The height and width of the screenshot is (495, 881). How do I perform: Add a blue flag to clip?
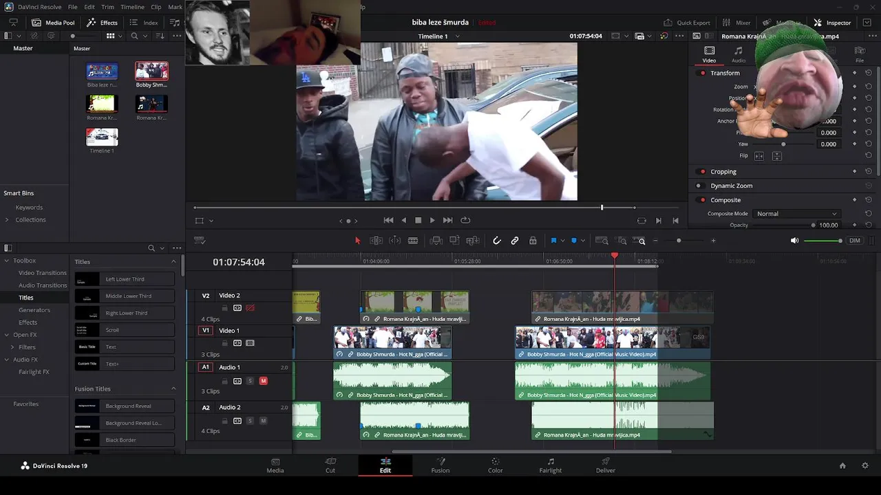[x=553, y=241]
